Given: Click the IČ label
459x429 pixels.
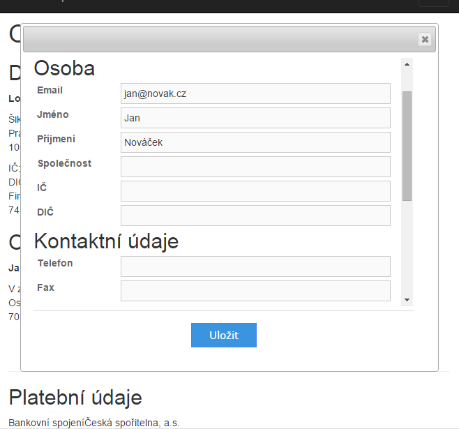Looking at the screenshot, I should point(42,187).
